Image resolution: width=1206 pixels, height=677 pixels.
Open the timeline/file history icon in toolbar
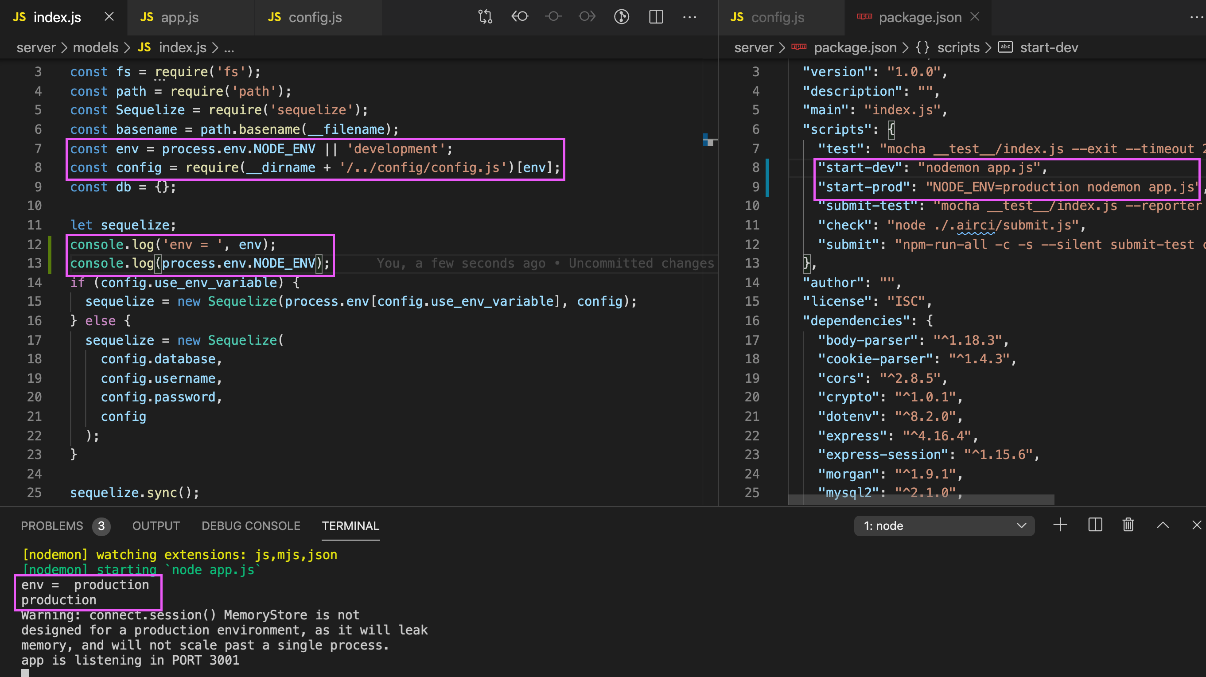pos(621,17)
